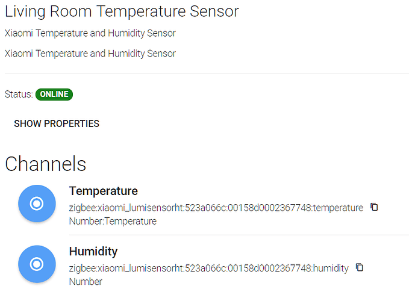Click the second Xiaomi sensor description line
The image size is (409, 301).
click(90, 54)
